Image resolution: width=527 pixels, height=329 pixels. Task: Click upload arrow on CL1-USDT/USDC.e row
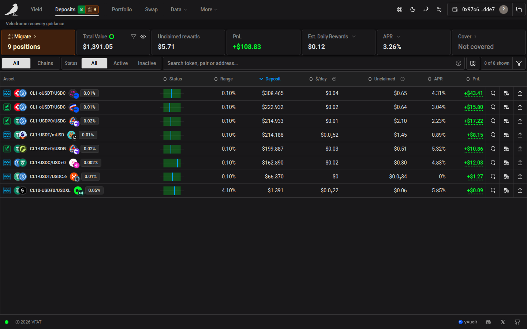(520, 177)
